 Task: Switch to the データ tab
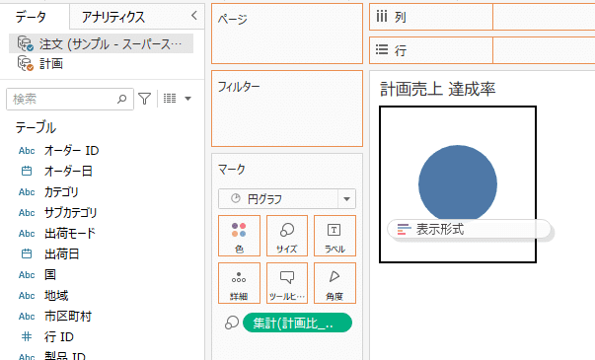click(x=32, y=17)
